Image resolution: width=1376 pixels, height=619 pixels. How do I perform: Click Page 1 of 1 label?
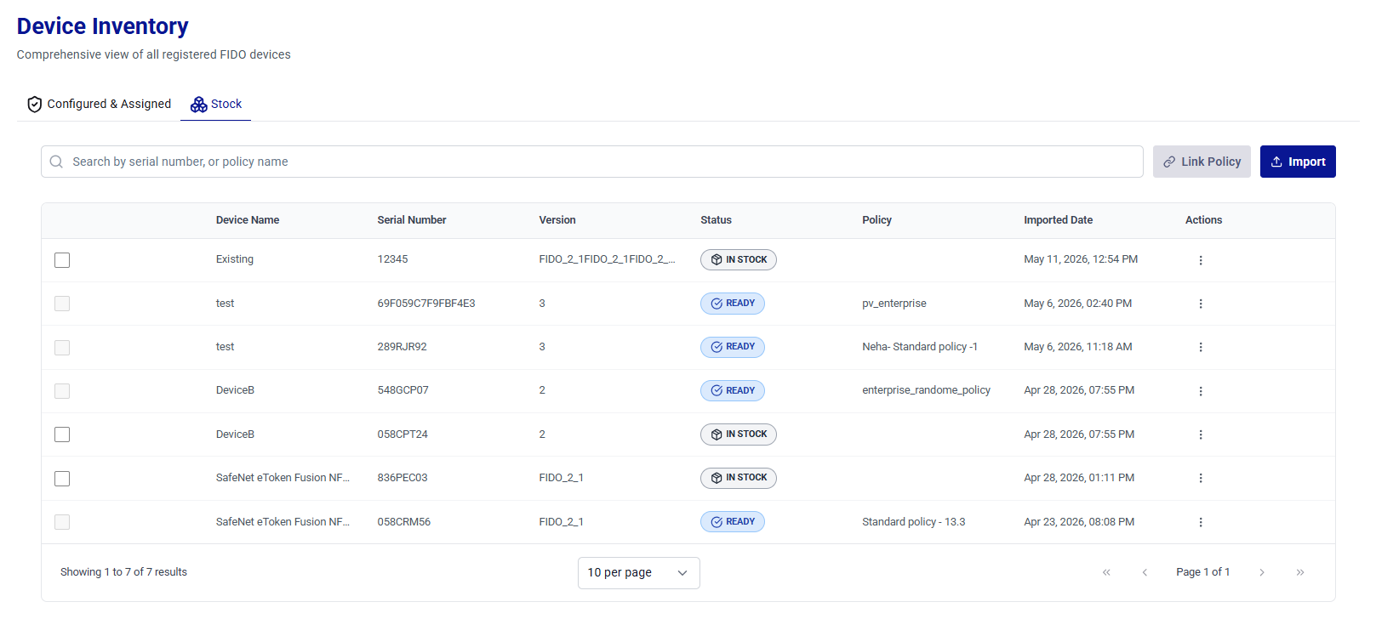[1202, 572]
